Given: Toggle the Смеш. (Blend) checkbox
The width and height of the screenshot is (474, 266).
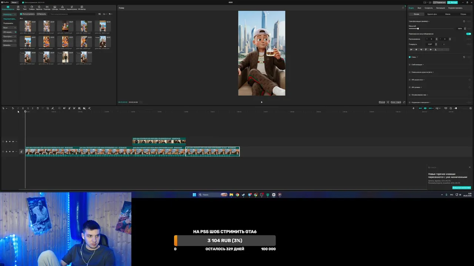Looking at the screenshot, I should click(x=410, y=57).
